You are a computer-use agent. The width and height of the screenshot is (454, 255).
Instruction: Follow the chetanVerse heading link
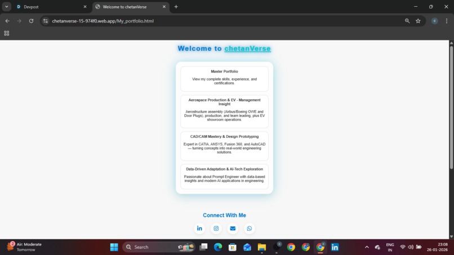247,48
